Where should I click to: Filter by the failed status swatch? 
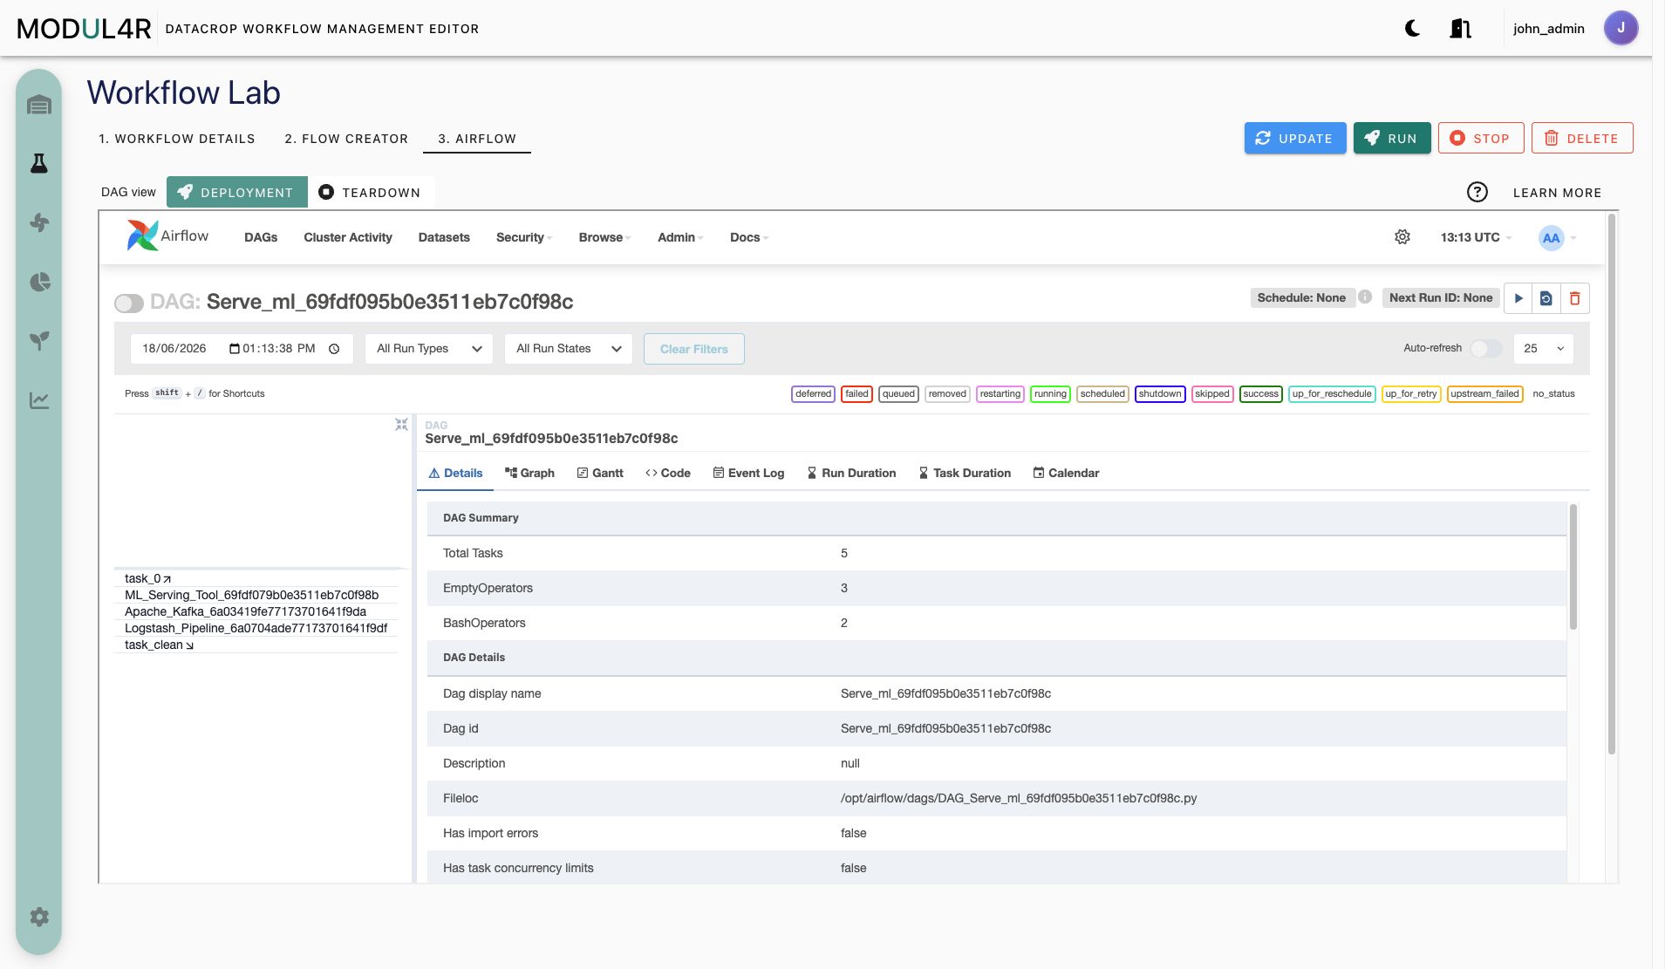click(x=856, y=393)
